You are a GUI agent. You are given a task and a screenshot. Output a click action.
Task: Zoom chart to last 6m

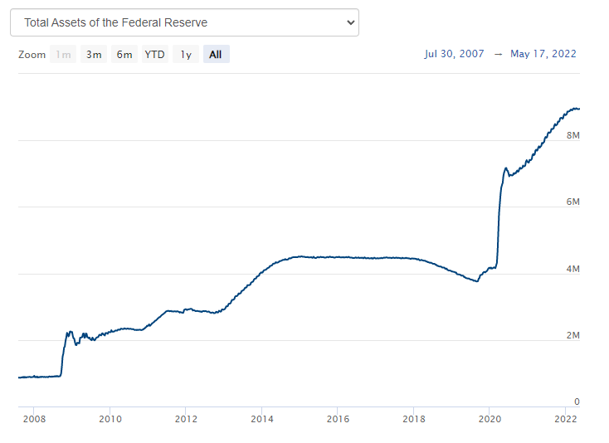point(124,55)
